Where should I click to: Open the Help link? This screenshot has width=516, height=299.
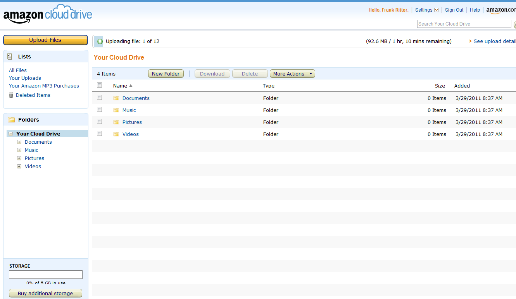(475, 10)
